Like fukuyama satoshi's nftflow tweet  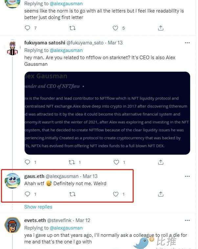pos(116,162)
